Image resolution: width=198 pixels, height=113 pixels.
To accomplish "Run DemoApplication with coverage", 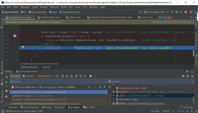I will [x=181, y=12].
